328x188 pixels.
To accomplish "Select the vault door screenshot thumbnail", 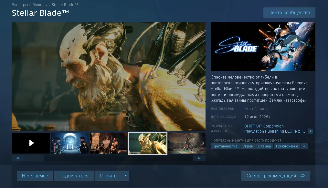I will (70, 143).
